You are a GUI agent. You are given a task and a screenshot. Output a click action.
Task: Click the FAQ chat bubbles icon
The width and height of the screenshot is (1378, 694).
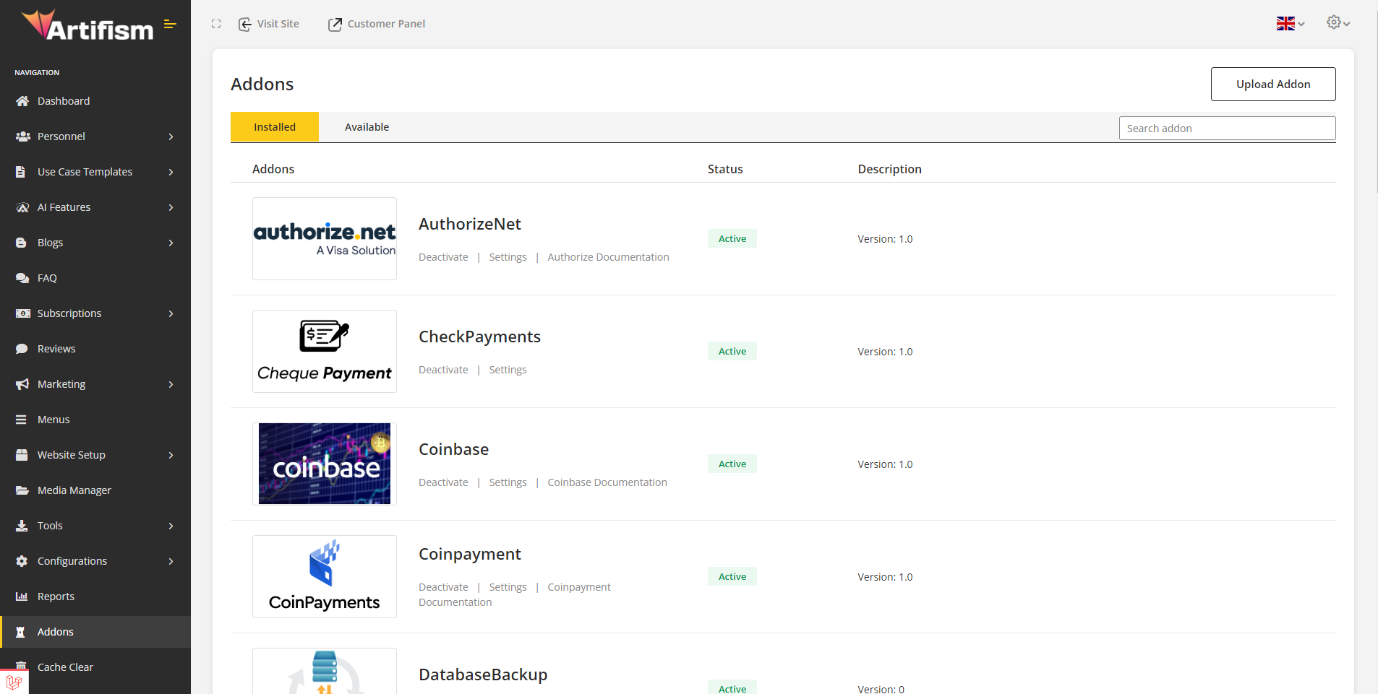click(x=22, y=278)
